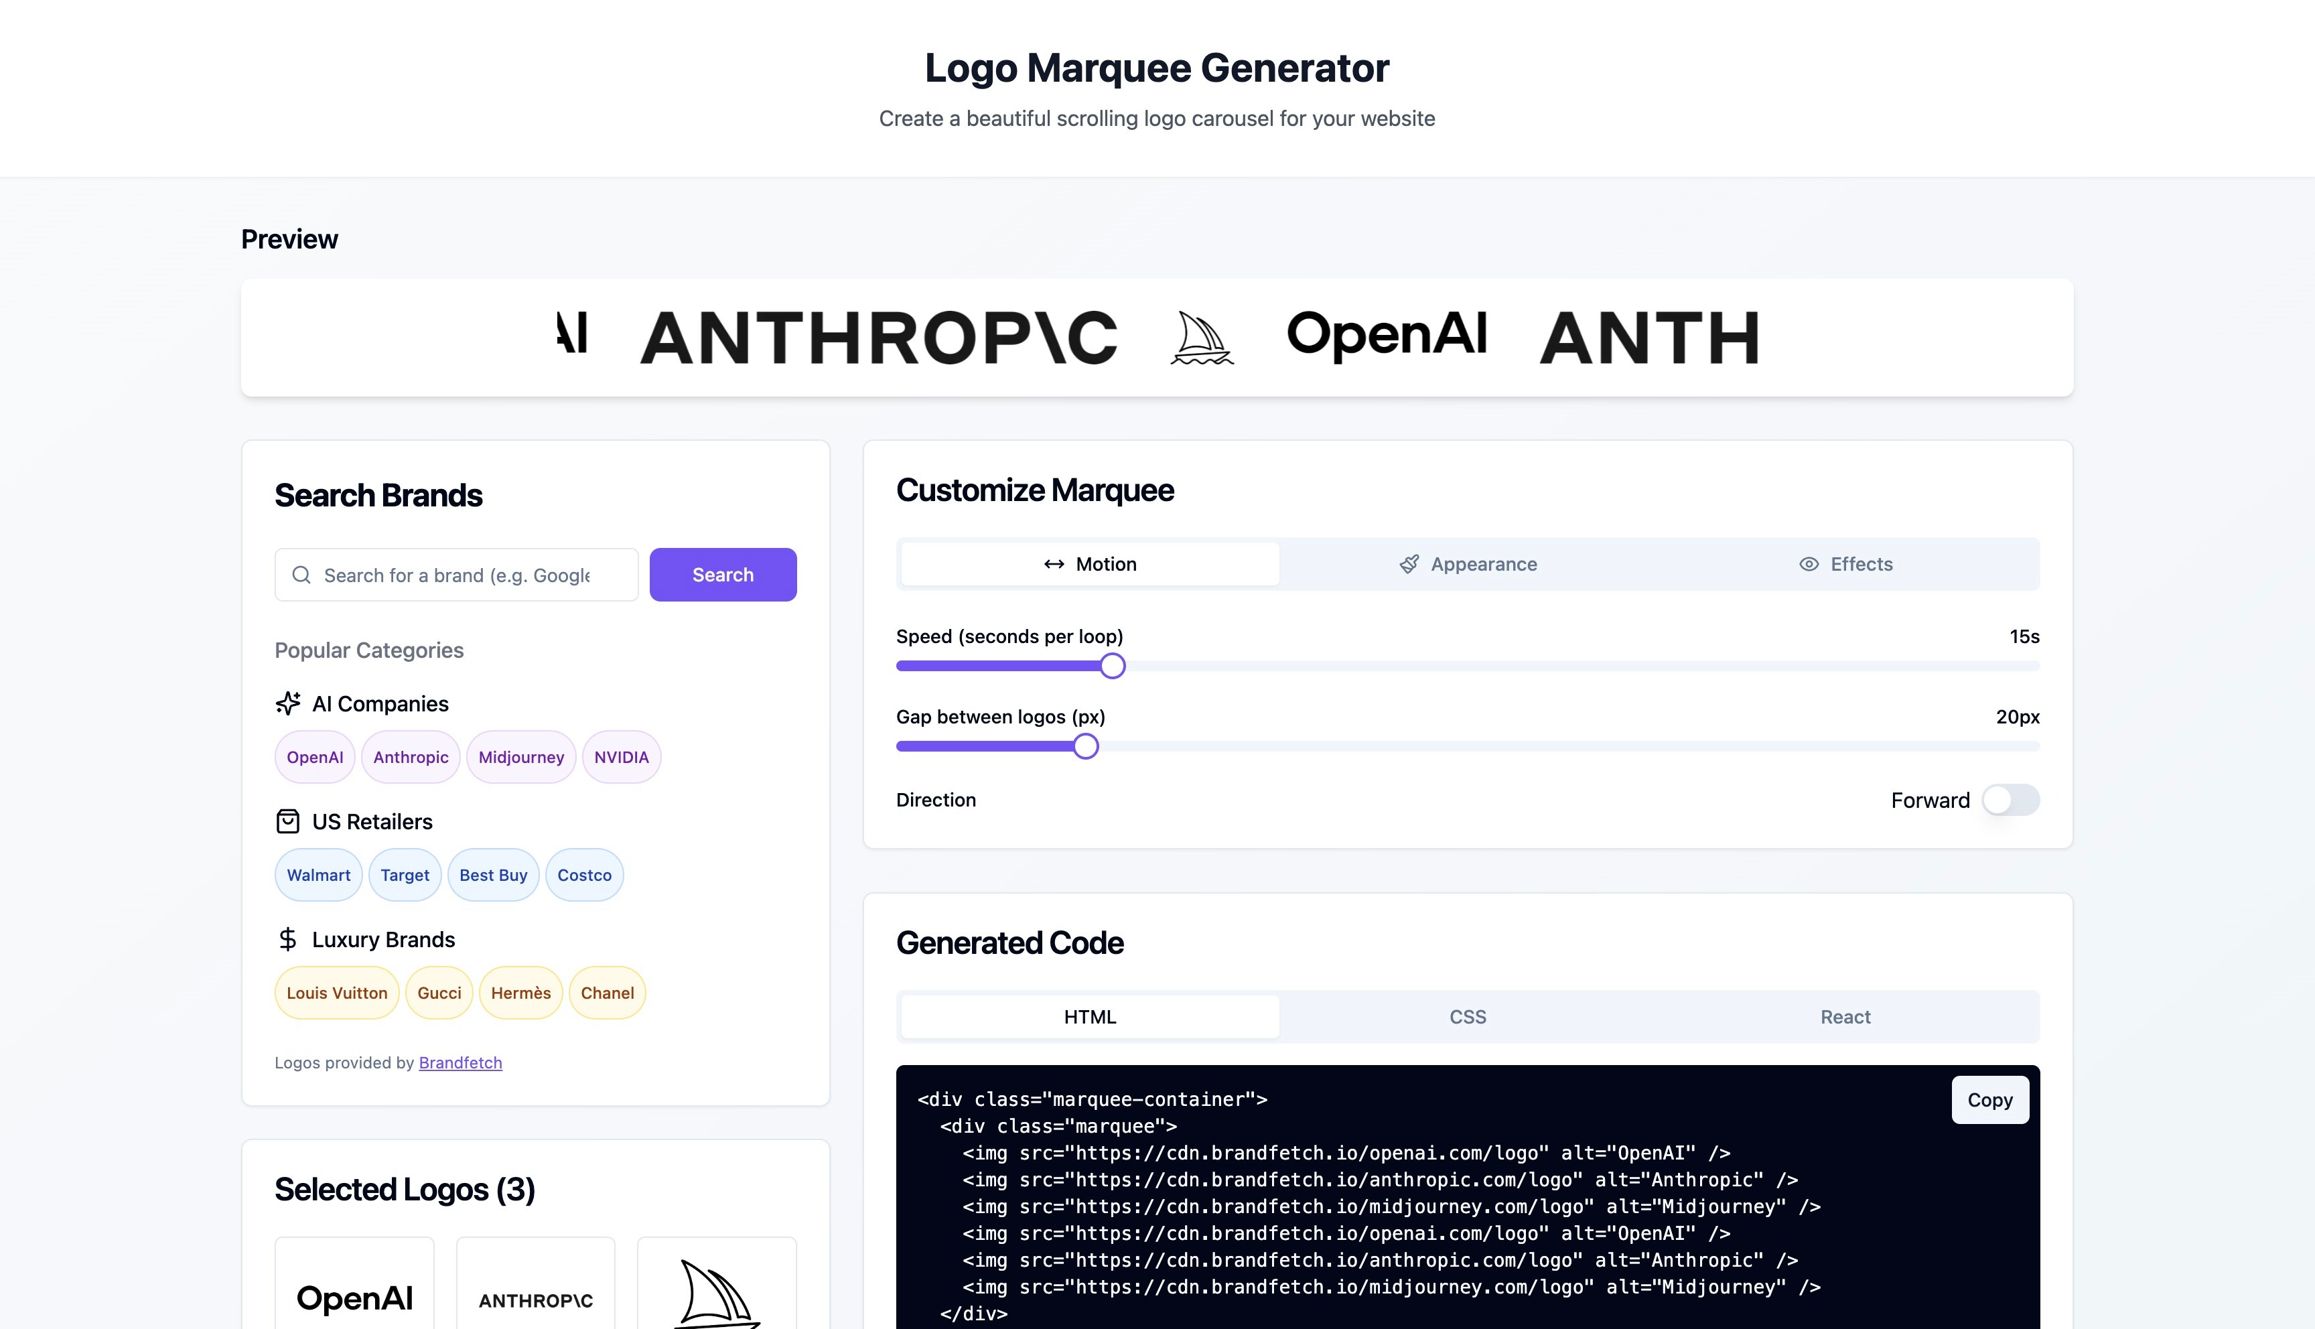The image size is (2315, 1329).
Task: Open the React code tab
Action: tap(1845, 1017)
